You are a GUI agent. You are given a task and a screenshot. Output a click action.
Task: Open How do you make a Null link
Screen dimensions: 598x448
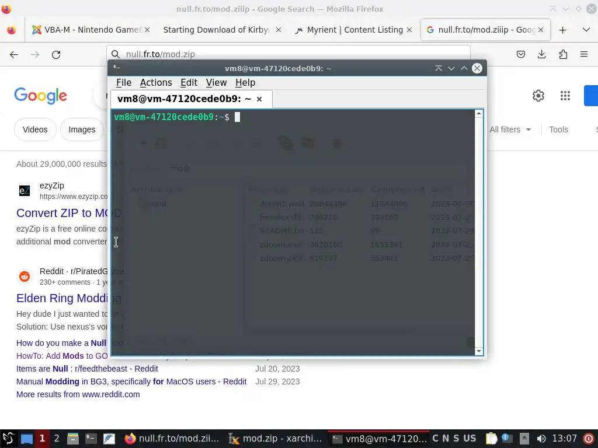61,343
